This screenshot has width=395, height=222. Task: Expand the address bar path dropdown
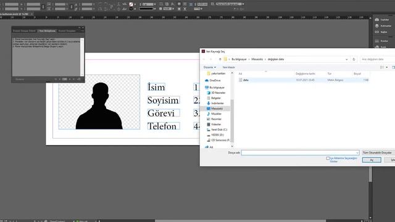click(347, 59)
